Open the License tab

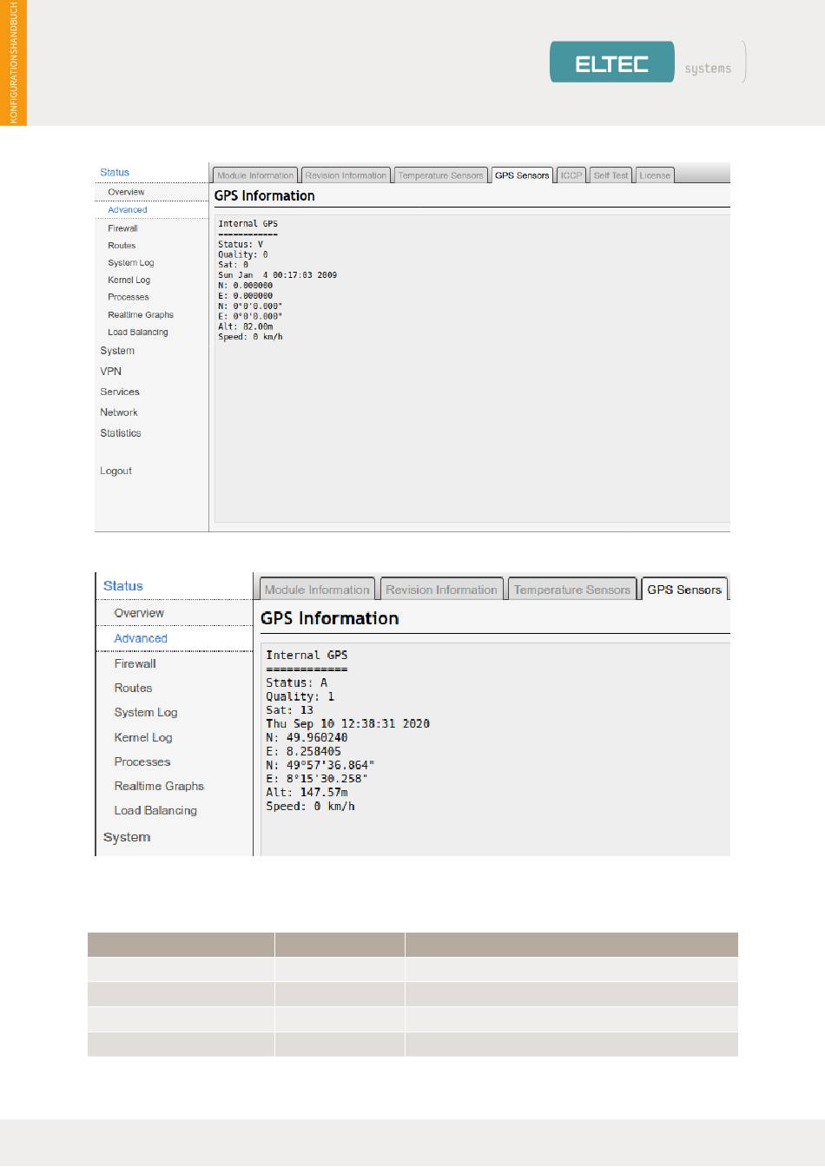point(655,175)
